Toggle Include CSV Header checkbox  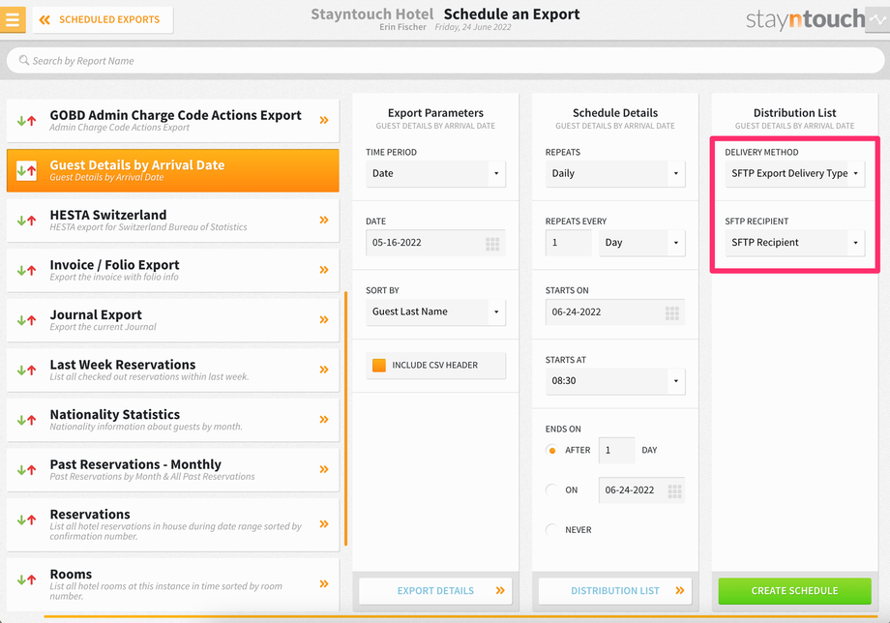[379, 366]
